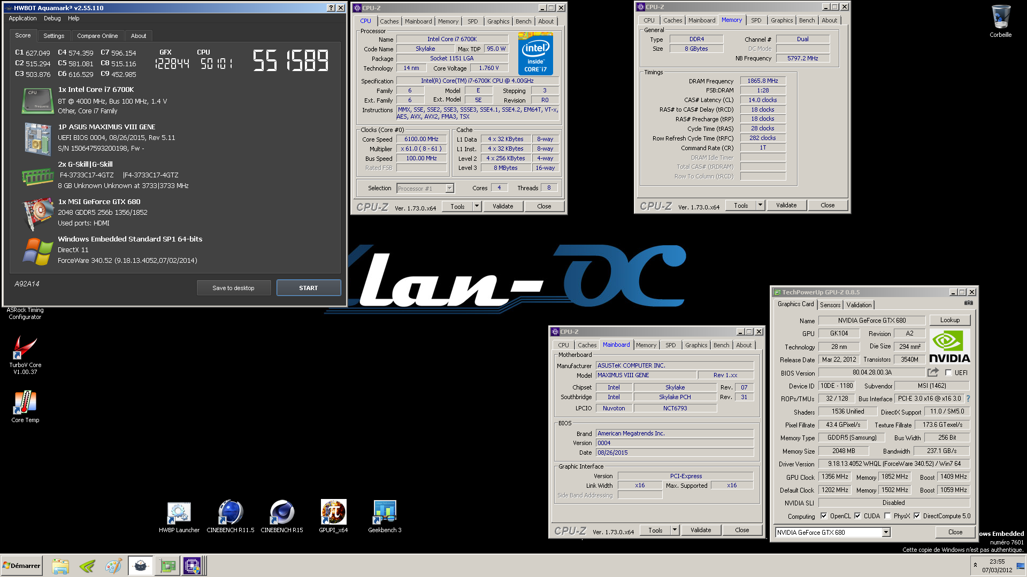Click the GPU-Z BIOS save/share icon
This screenshot has height=577, width=1027.
[x=933, y=372]
